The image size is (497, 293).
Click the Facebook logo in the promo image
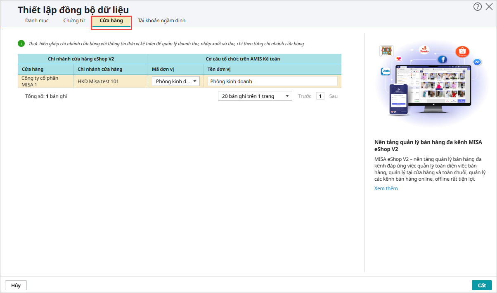443,59
